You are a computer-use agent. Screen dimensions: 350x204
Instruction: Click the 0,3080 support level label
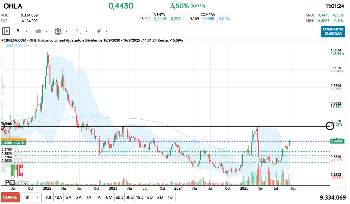coord(7,161)
